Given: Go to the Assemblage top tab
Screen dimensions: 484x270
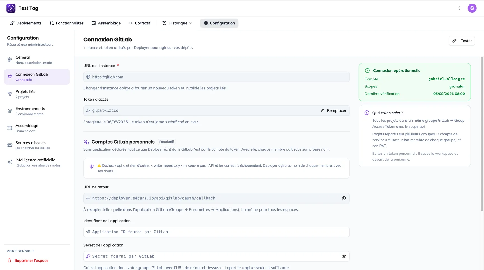Looking at the screenshot, I should 106,23.
